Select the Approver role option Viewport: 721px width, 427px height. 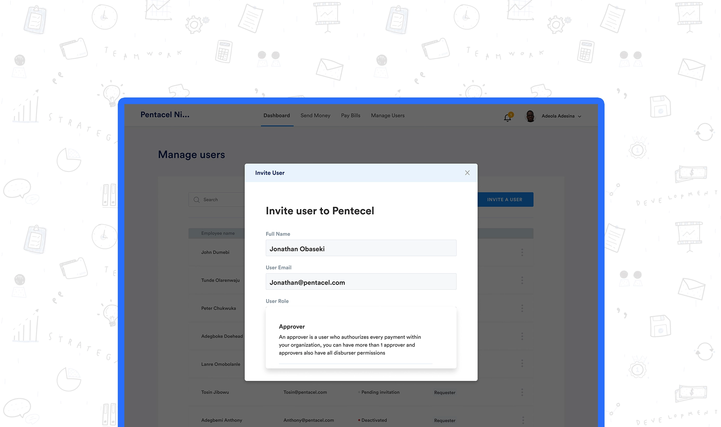coord(361,339)
